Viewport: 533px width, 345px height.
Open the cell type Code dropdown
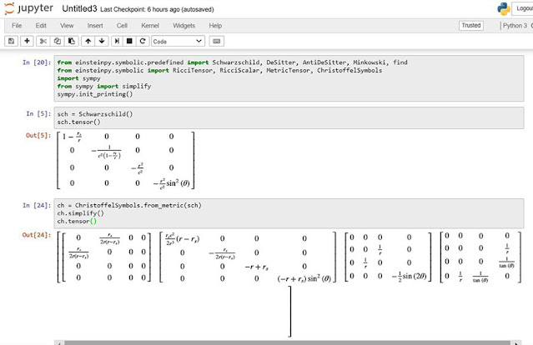click(x=178, y=41)
